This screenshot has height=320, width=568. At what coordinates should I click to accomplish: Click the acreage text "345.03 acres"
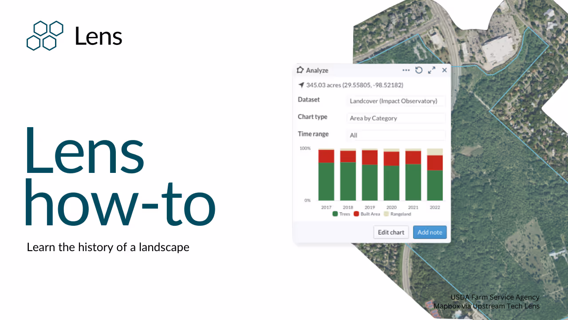323,85
